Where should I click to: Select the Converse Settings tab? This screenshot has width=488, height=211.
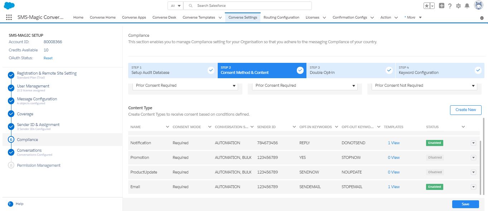tap(243, 17)
